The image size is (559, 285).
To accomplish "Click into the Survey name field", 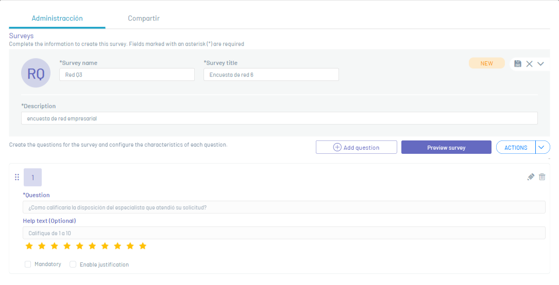I will point(127,75).
